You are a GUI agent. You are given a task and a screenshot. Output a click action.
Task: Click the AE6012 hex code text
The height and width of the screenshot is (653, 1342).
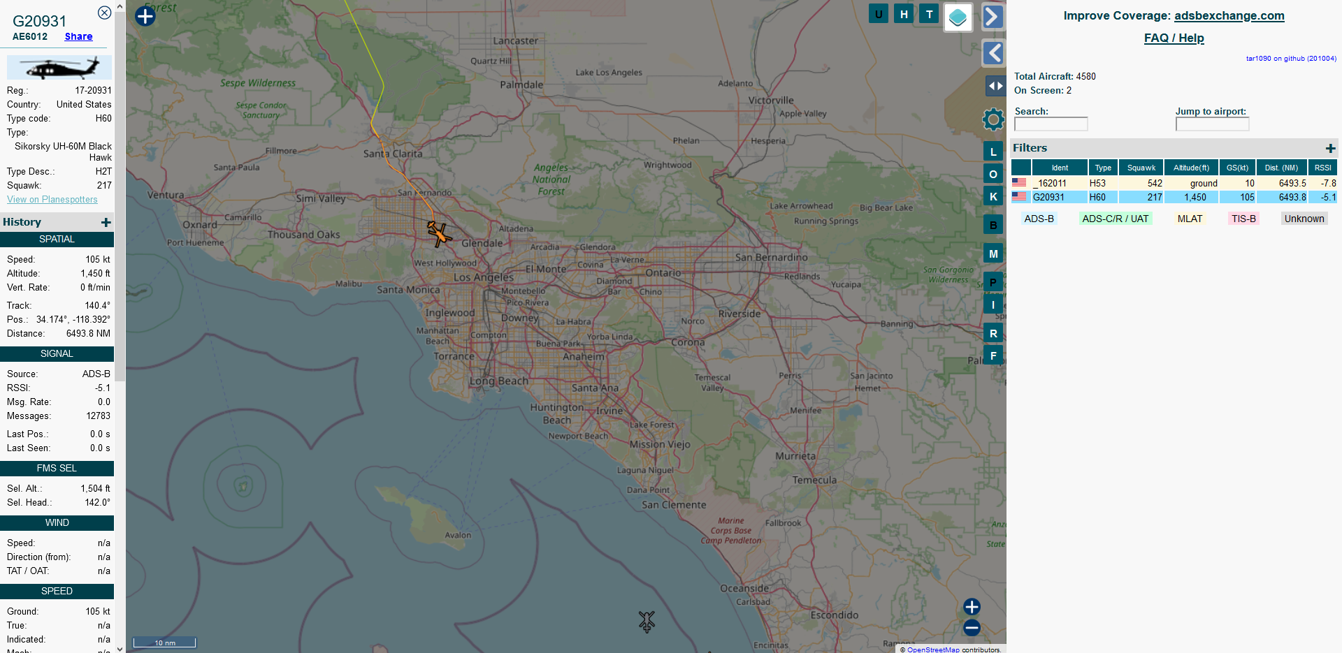[x=30, y=36]
